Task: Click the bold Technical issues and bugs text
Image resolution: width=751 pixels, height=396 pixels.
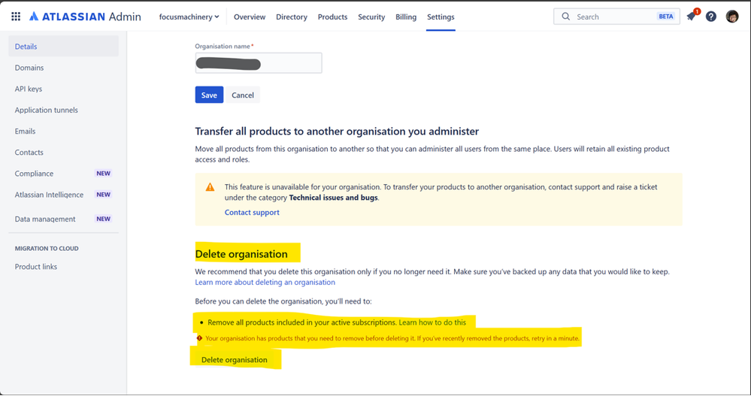Action: click(333, 198)
